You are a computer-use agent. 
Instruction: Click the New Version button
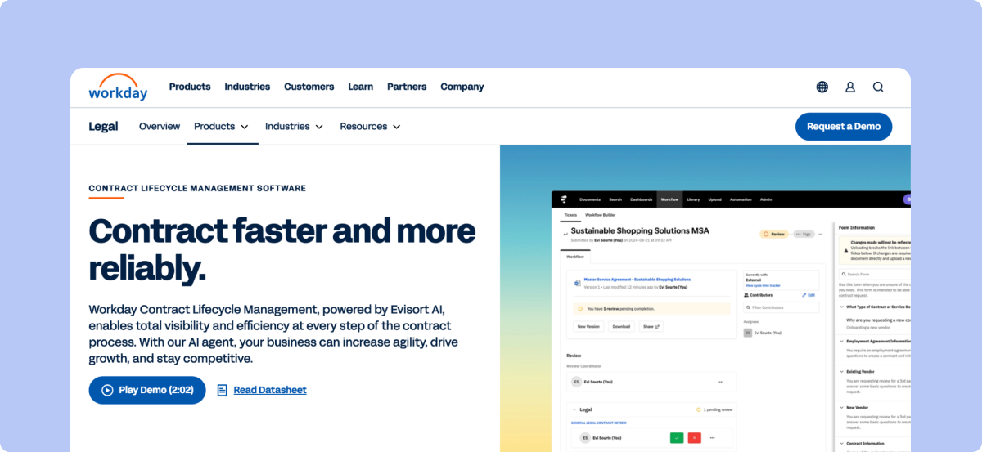coord(588,326)
